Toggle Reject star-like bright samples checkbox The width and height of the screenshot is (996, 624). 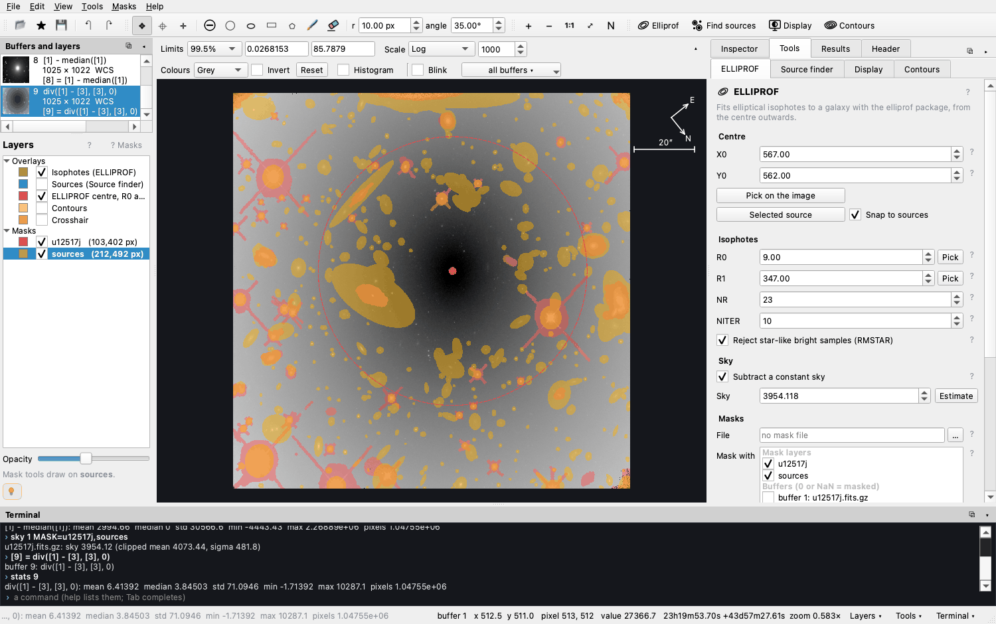pyautogui.click(x=722, y=340)
